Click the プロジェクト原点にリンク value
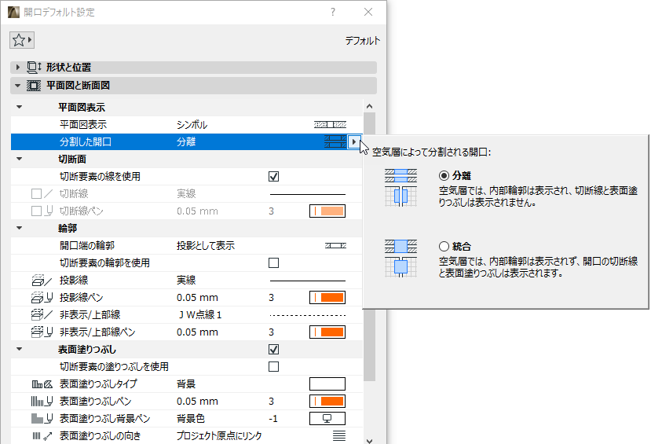651x444 pixels. pos(219,435)
